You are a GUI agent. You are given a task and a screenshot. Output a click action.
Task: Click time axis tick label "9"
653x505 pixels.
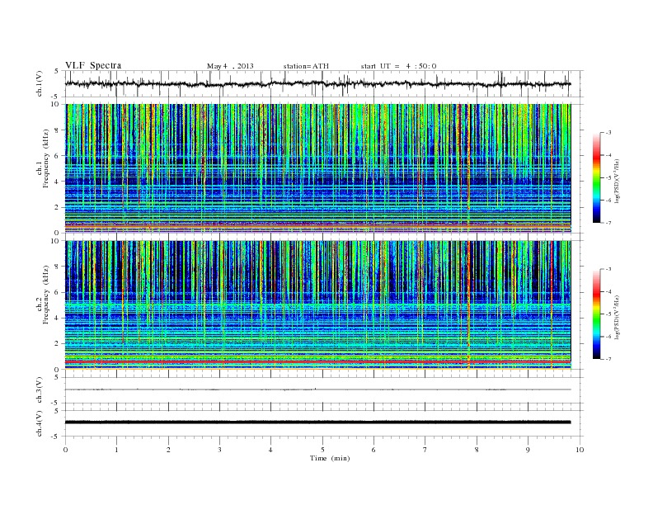coord(528,450)
